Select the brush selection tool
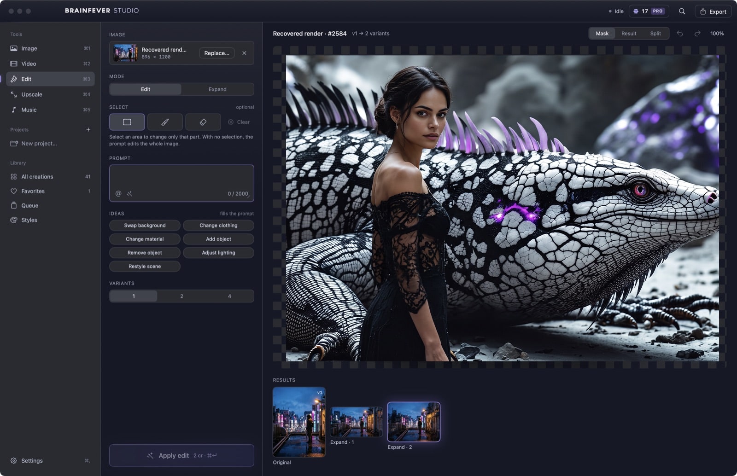The width and height of the screenshot is (737, 476). 165,122
